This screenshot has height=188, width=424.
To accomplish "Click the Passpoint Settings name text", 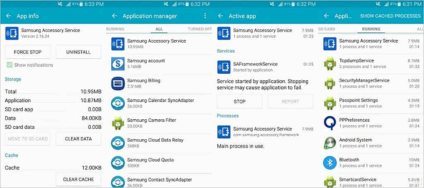I will 358,100.
